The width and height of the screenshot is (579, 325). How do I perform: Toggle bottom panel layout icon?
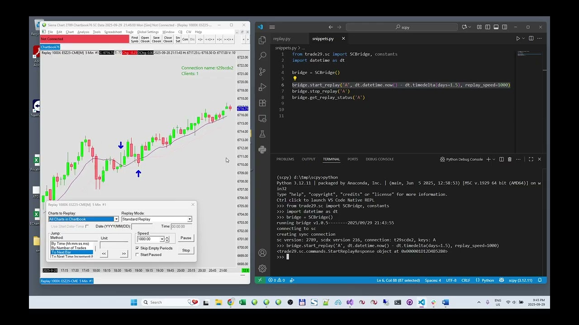point(496,27)
